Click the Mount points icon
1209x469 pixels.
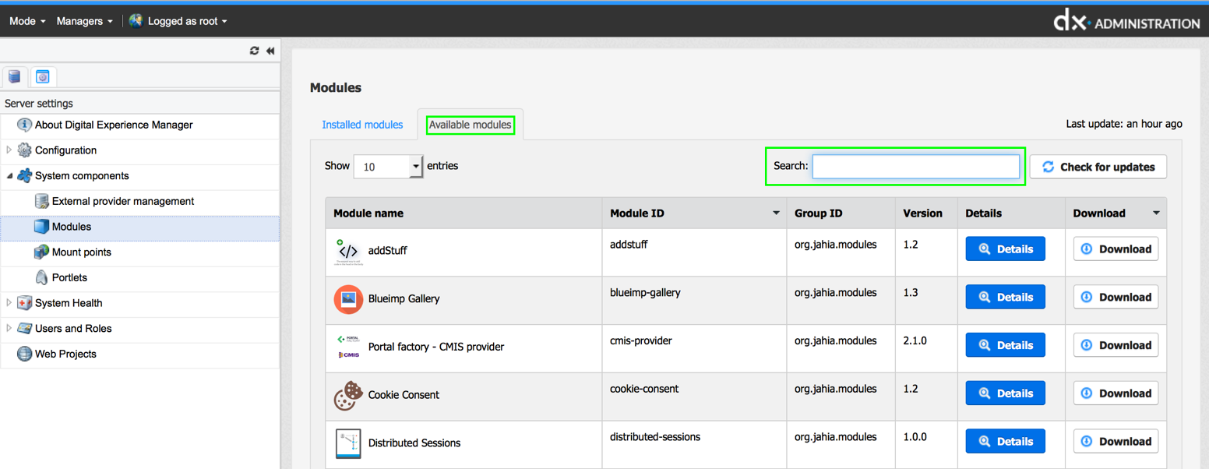[x=42, y=252]
